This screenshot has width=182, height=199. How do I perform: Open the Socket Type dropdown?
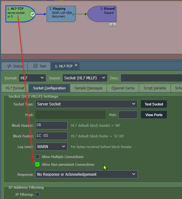tap(86, 104)
